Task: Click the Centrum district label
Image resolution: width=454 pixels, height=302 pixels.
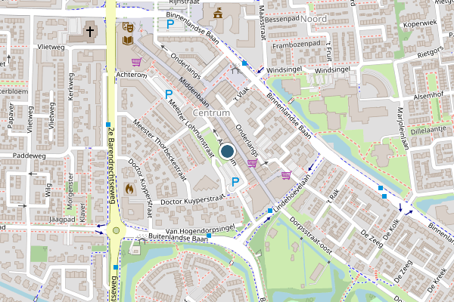Action: tap(211, 113)
